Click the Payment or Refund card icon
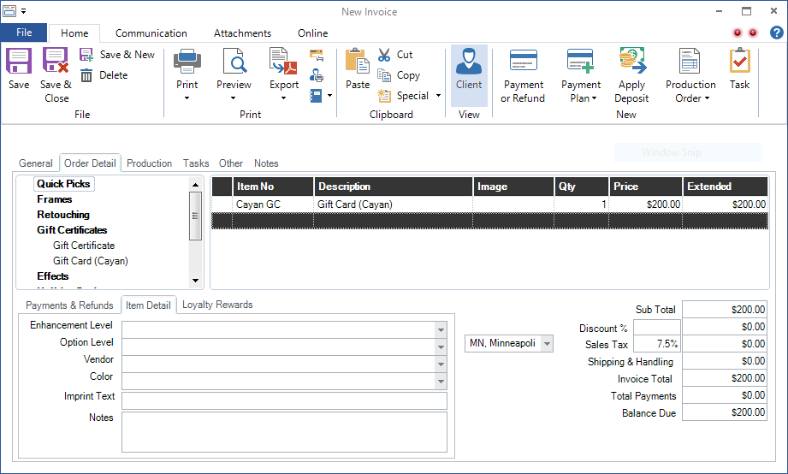Image resolution: width=788 pixels, height=474 pixels. point(523,61)
